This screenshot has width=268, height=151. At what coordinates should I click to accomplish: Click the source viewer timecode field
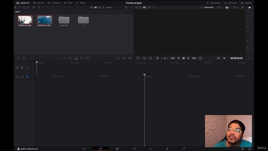[209, 8]
